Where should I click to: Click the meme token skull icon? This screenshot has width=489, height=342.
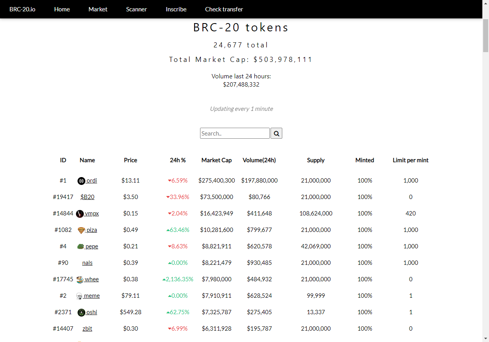[x=79, y=296]
